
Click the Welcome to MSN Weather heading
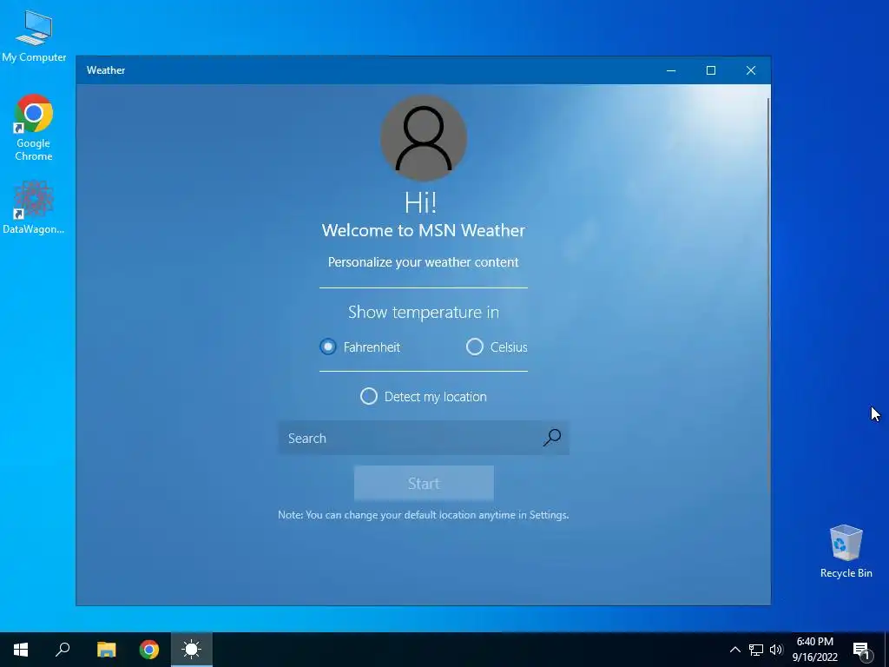coord(424,230)
